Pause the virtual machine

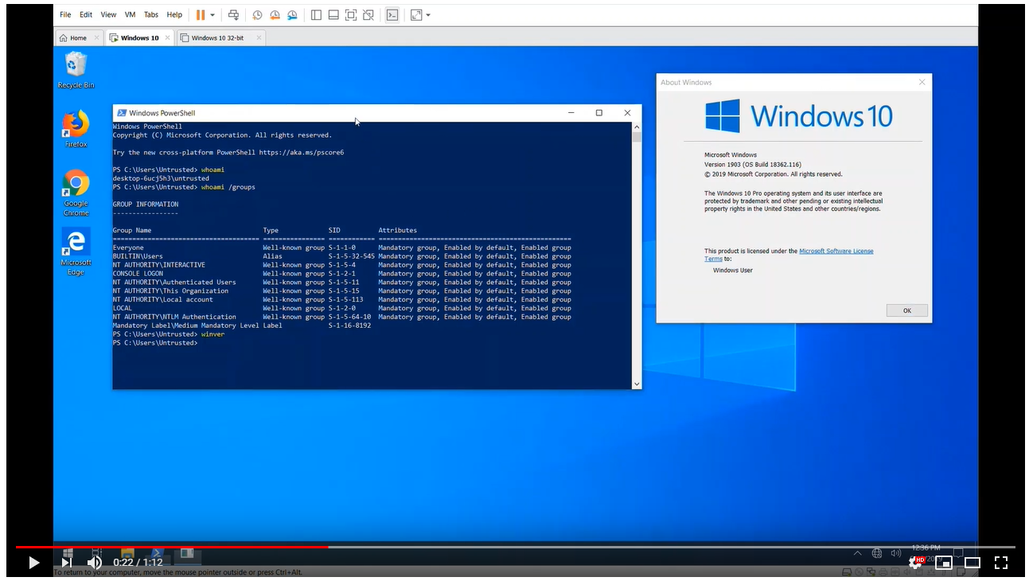pos(201,14)
